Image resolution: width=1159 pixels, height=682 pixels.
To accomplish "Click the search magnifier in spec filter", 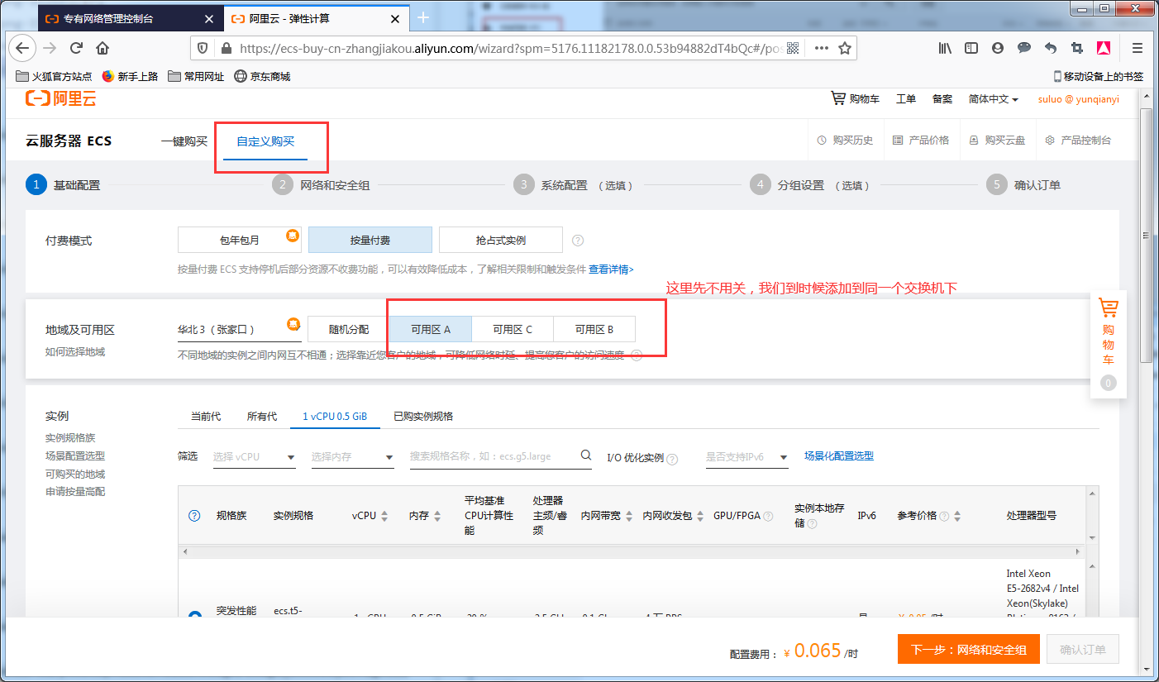I will click(585, 455).
